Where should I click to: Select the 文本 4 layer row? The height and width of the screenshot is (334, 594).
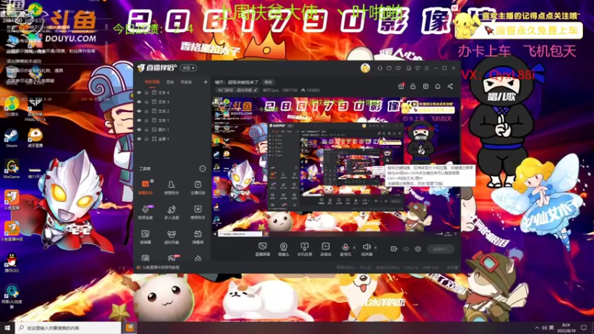click(172, 92)
